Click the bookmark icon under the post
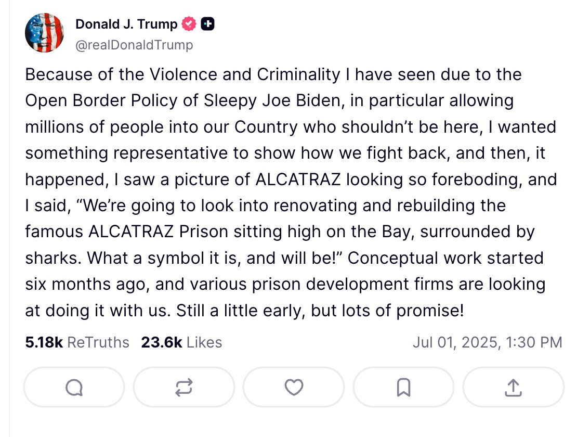This screenshot has height=437, width=577. tap(404, 387)
